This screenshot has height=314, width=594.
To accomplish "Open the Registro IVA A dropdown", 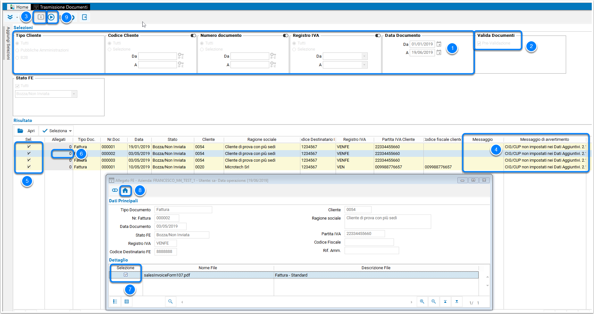I will pos(364,65).
